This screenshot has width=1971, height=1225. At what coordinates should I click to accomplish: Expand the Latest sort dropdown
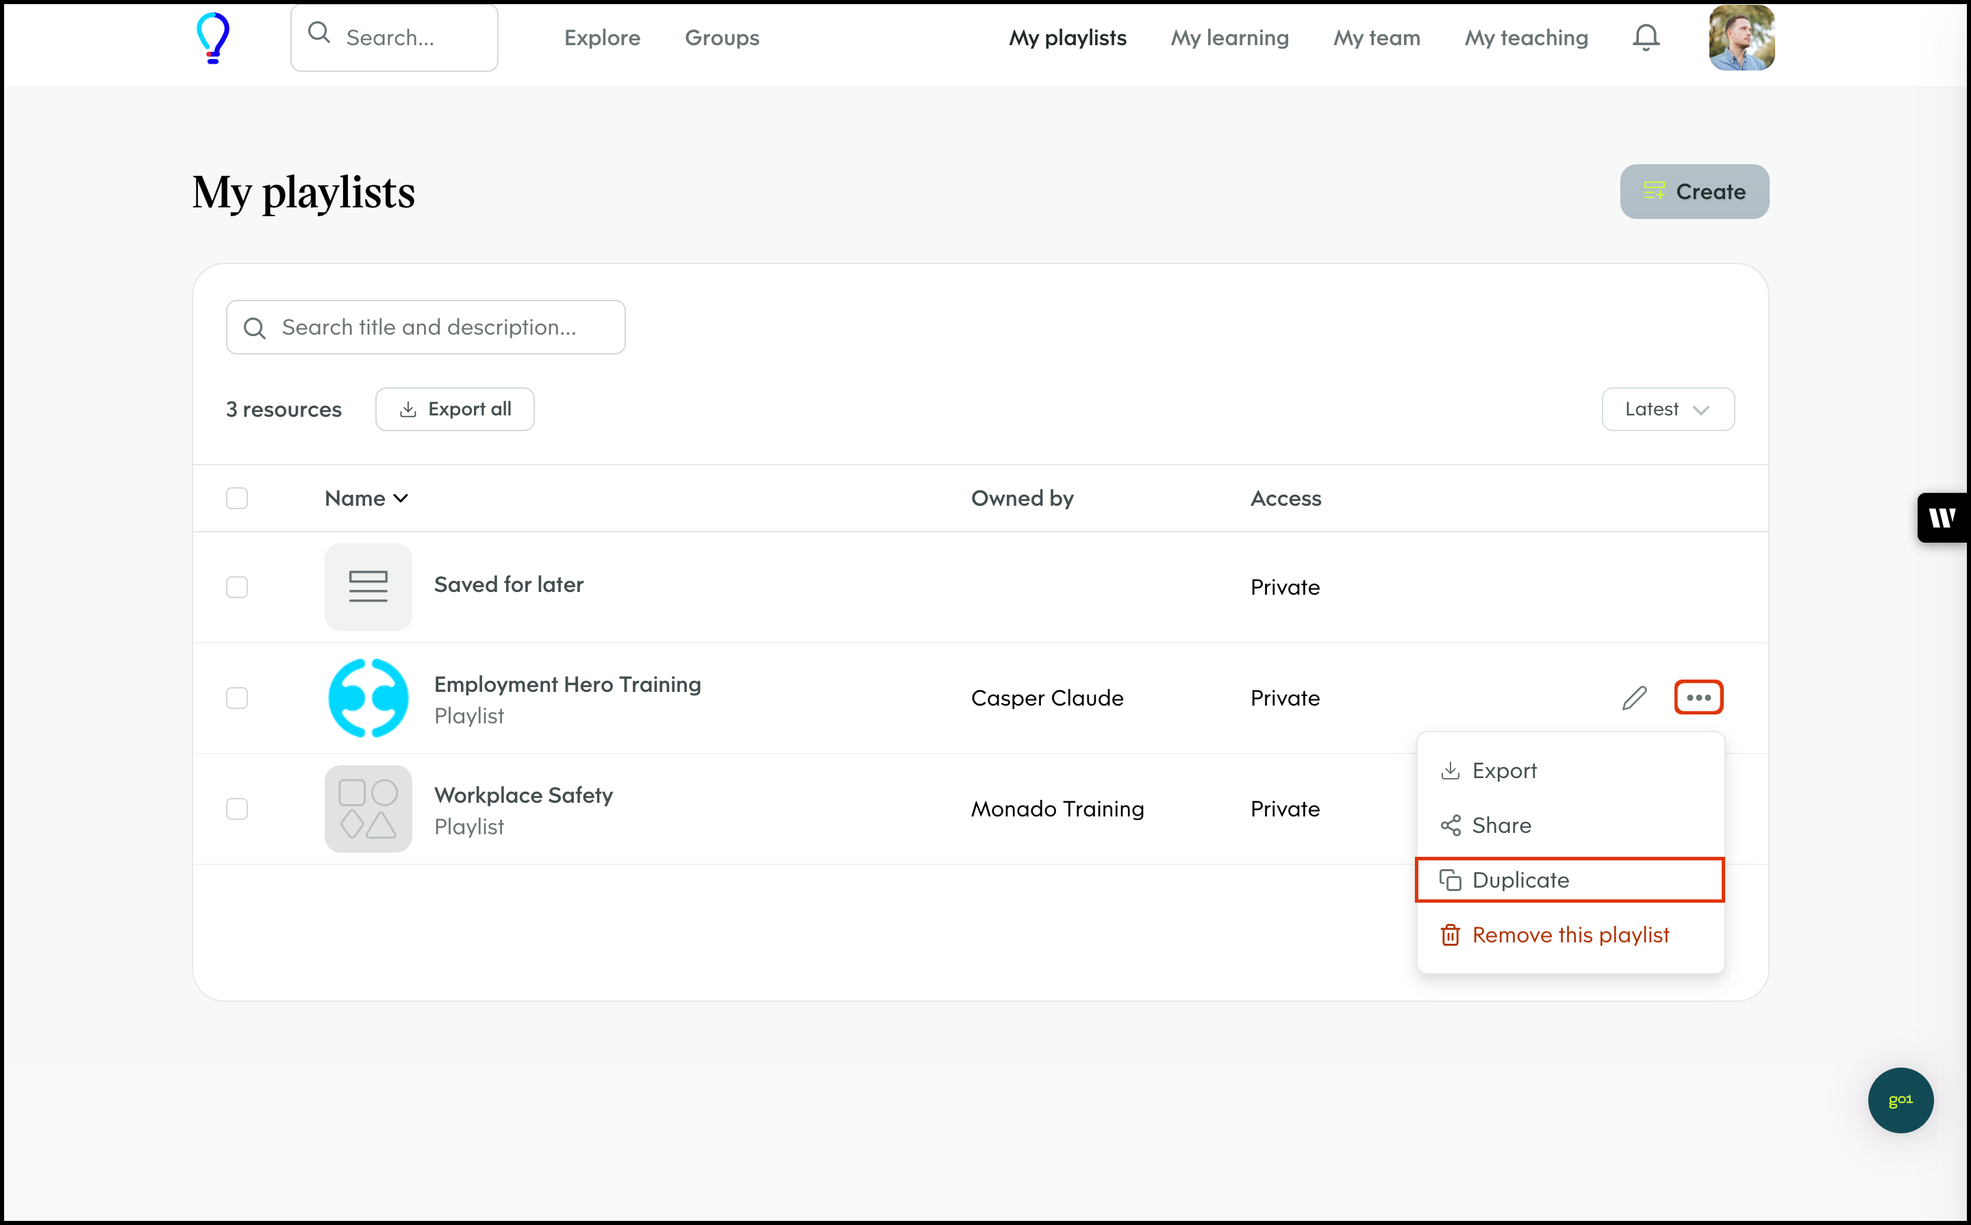point(1667,409)
